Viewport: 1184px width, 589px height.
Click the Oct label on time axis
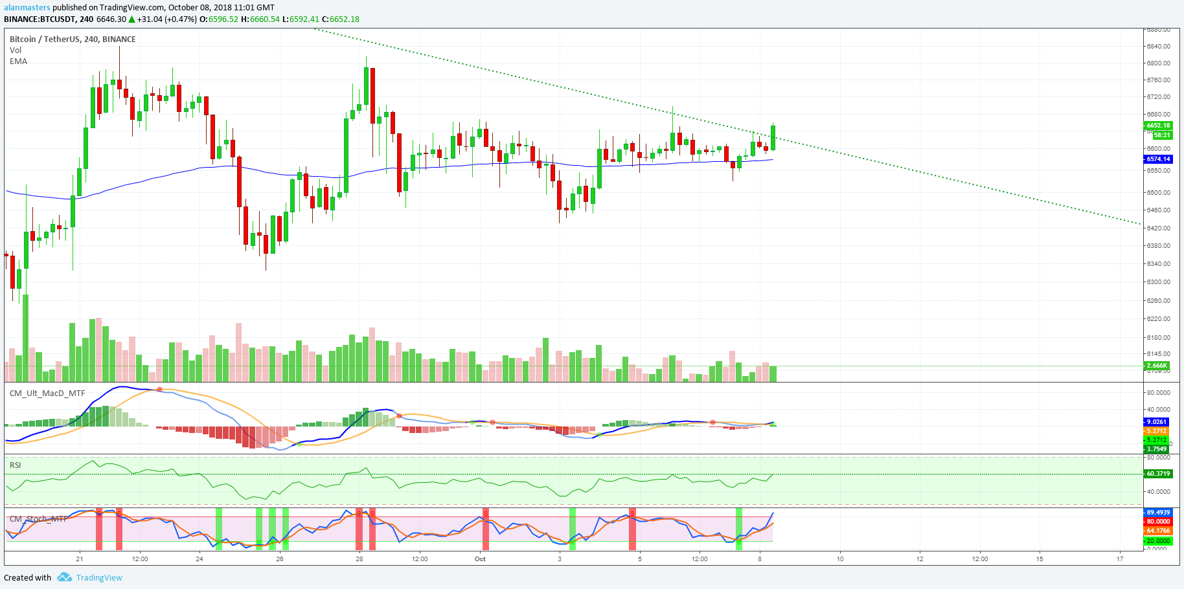(480, 559)
